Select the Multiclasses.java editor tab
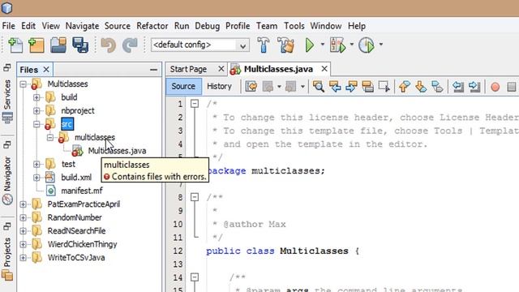The height and width of the screenshot is (292, 519). pos(278,69)
